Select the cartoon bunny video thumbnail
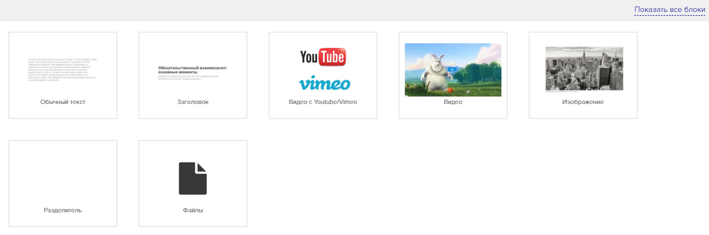 453,69
